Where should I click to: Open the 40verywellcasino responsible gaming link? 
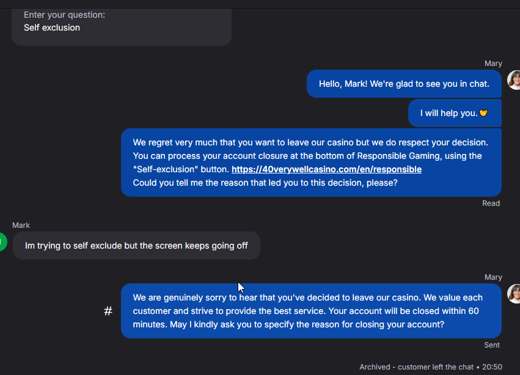pos(326,169)
